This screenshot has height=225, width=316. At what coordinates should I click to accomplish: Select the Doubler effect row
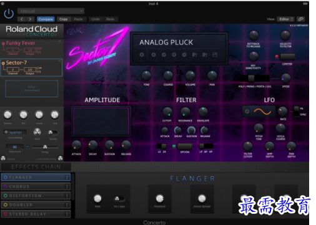(x=36, y=204)
